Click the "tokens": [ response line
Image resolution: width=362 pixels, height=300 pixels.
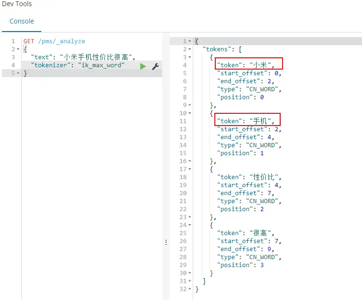222,49
